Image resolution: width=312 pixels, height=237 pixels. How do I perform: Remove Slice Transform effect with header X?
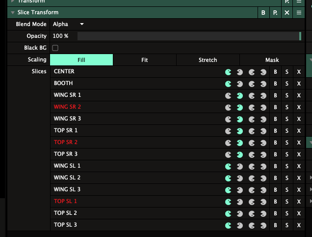coord(287,12)
